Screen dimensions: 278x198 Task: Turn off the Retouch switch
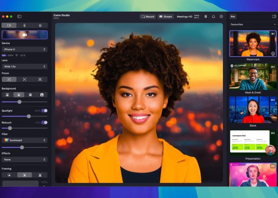44,123
